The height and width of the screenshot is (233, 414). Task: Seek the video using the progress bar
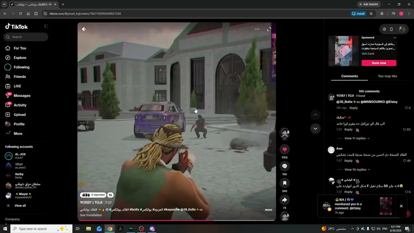point(177,220)
